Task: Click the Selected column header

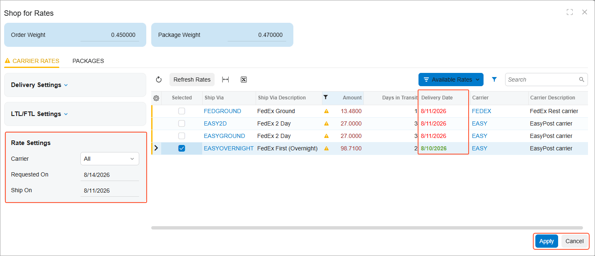Action: [182, 98]
